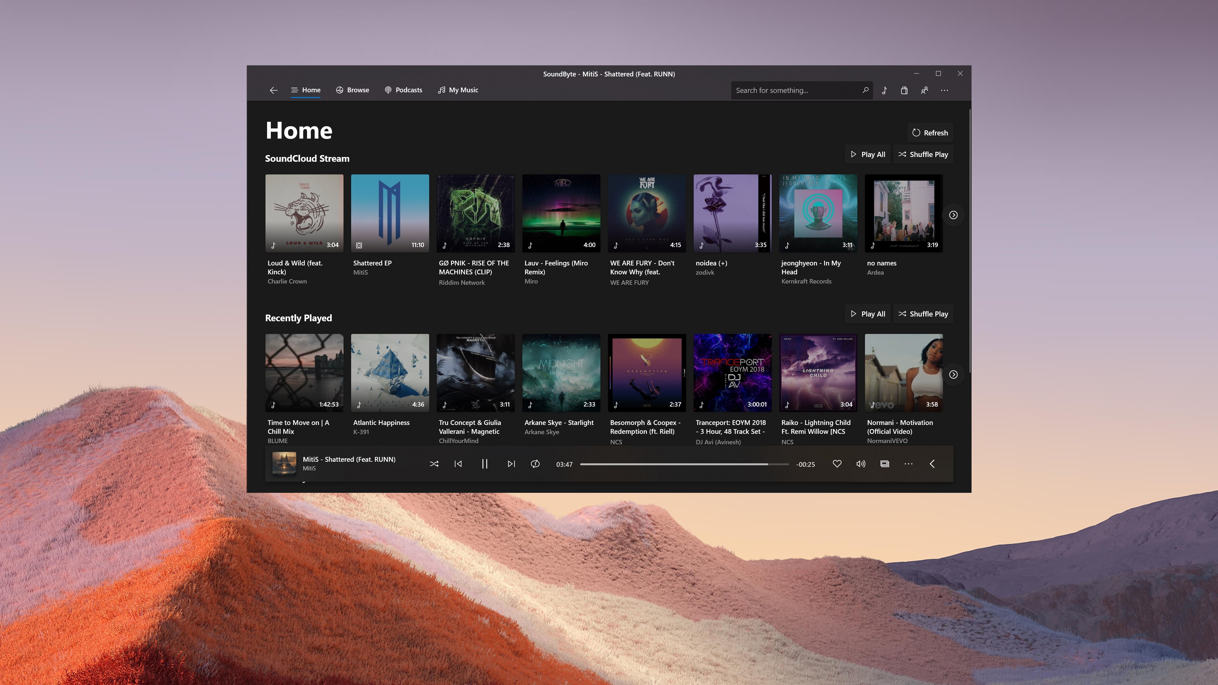The image size is (1218, 685).
Task: Collapse the now playing bar chevron
Action: pos(932,464)
